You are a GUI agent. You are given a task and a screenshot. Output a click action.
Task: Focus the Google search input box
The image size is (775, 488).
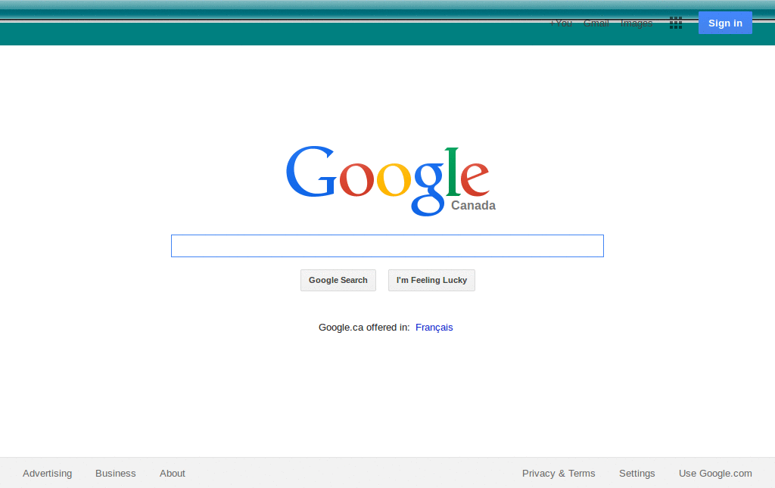(387, 246)
